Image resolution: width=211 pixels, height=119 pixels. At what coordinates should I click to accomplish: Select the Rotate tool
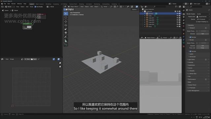[66, 25]
